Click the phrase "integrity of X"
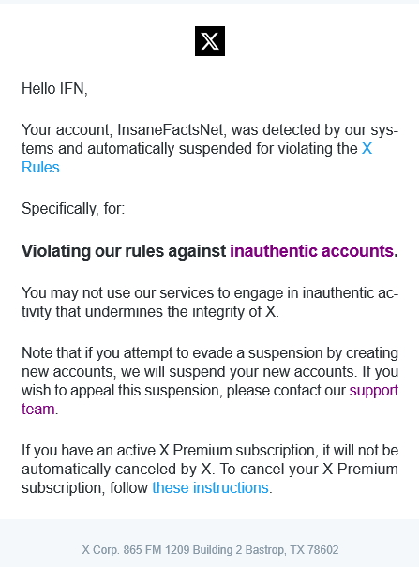Viewport: 419px width, 567px height. tap(233, 312)
